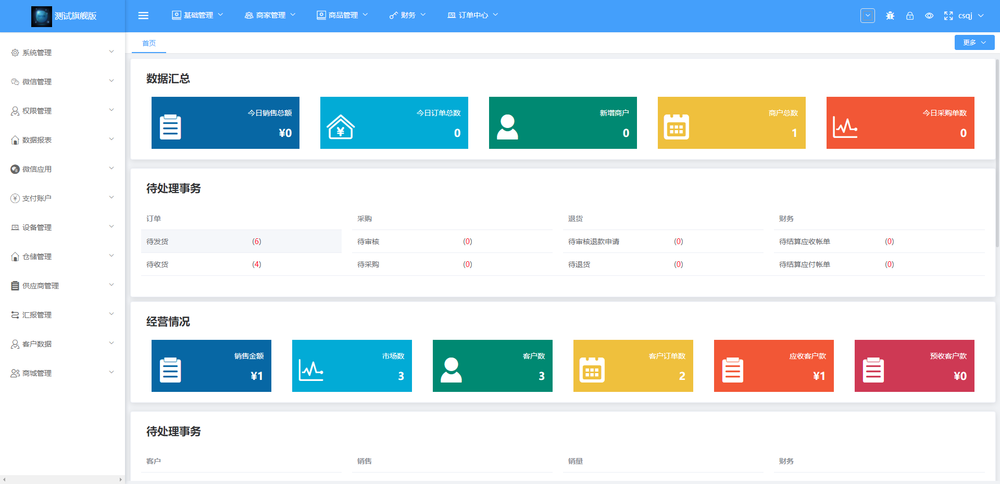Click the clipboard icon on 预收客户款 card

[x=873, y=370]
